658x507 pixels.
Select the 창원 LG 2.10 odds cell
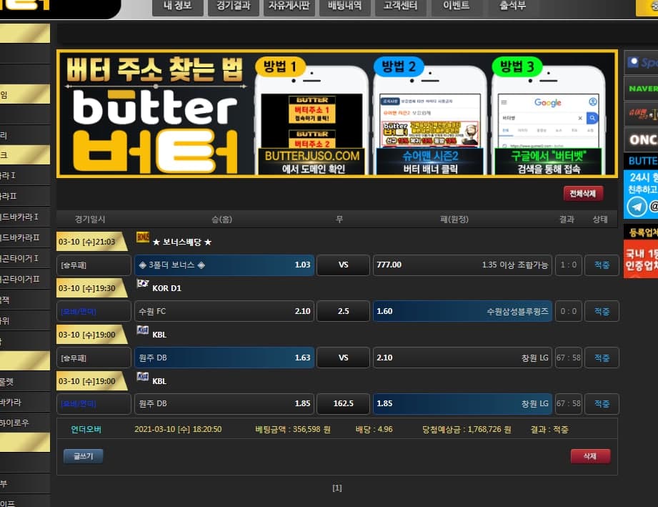coord(462,358)
